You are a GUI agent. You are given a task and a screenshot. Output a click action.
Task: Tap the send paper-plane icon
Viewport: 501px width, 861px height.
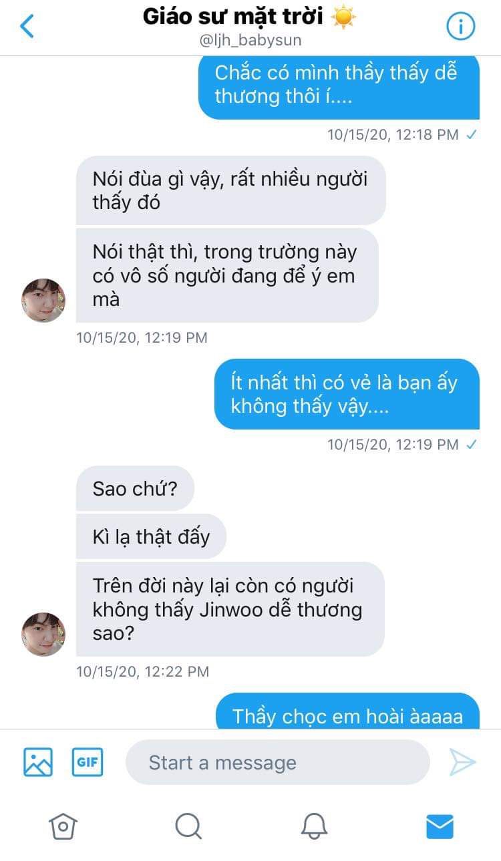click(x=462, y=762)
